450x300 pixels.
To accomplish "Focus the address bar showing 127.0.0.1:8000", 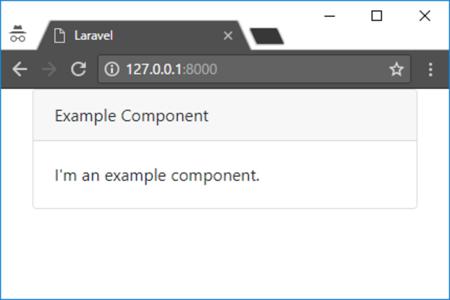I will (x=277, y=69).
